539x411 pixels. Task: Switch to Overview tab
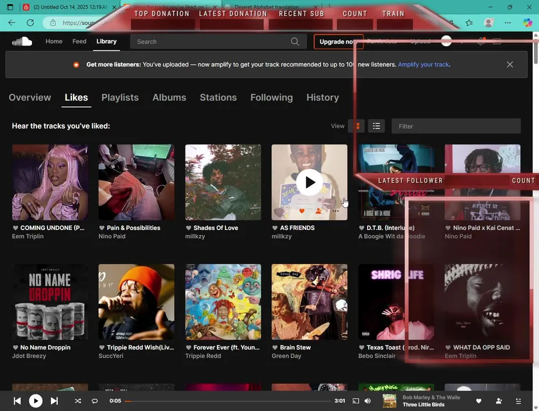point(30,98)
